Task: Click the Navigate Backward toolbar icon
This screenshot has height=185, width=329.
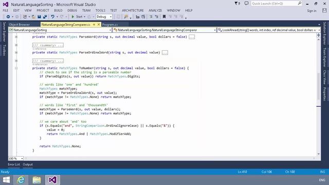Action: (8, 17)
